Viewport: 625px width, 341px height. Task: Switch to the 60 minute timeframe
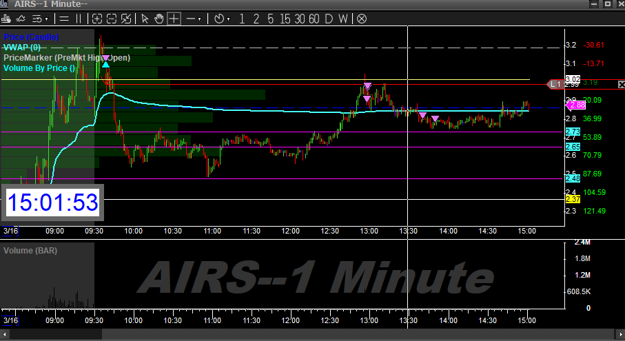click(x=314, y=19)
